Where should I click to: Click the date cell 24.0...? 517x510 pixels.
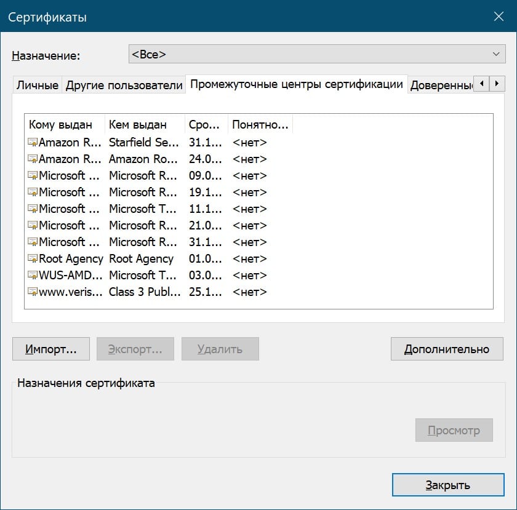(x=205, y=159)
